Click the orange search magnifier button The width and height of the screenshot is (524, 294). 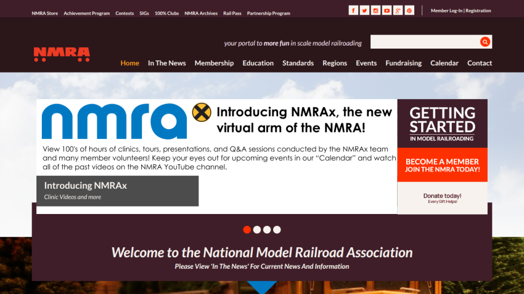click(485, 42)
